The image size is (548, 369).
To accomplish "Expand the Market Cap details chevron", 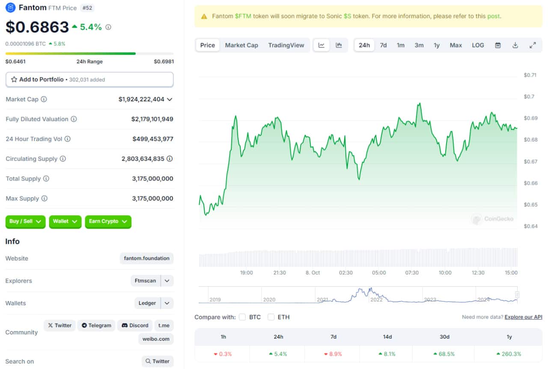I will coord(170,99).
